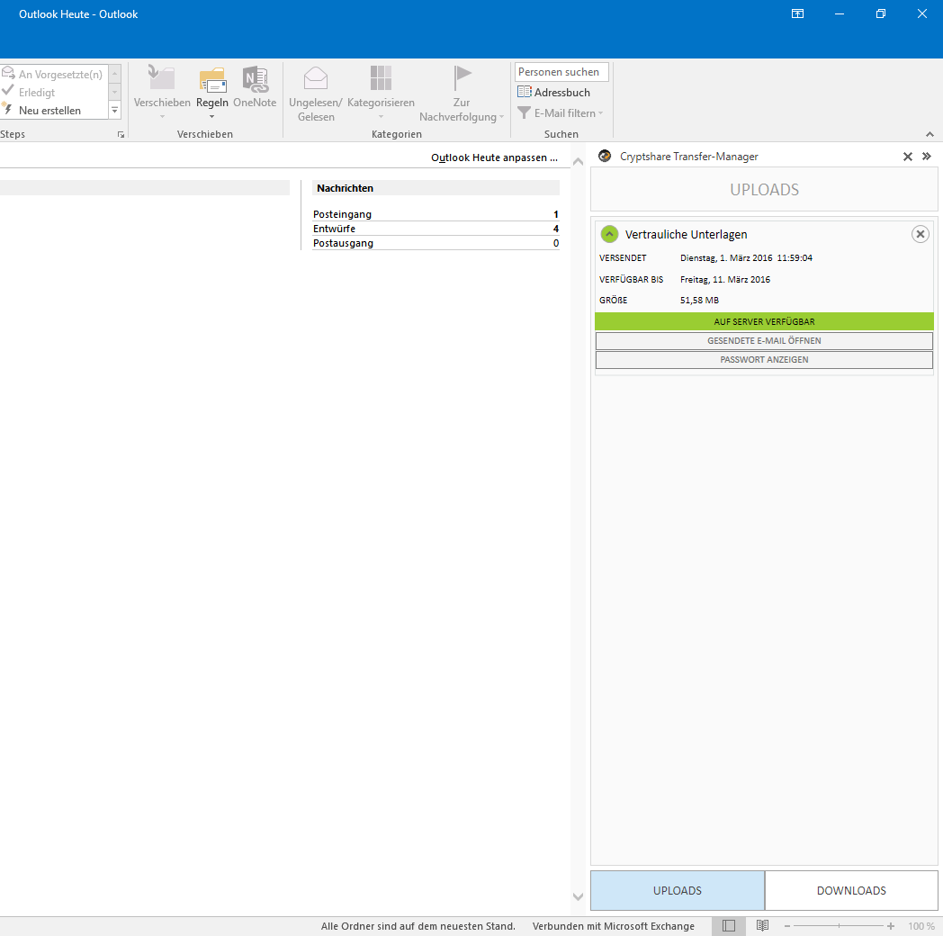Click the 'Alle Ordner sind auf dem neuesten Stand.' status
943x936 pixels.
pyautogui.click(x=418, y=926)
